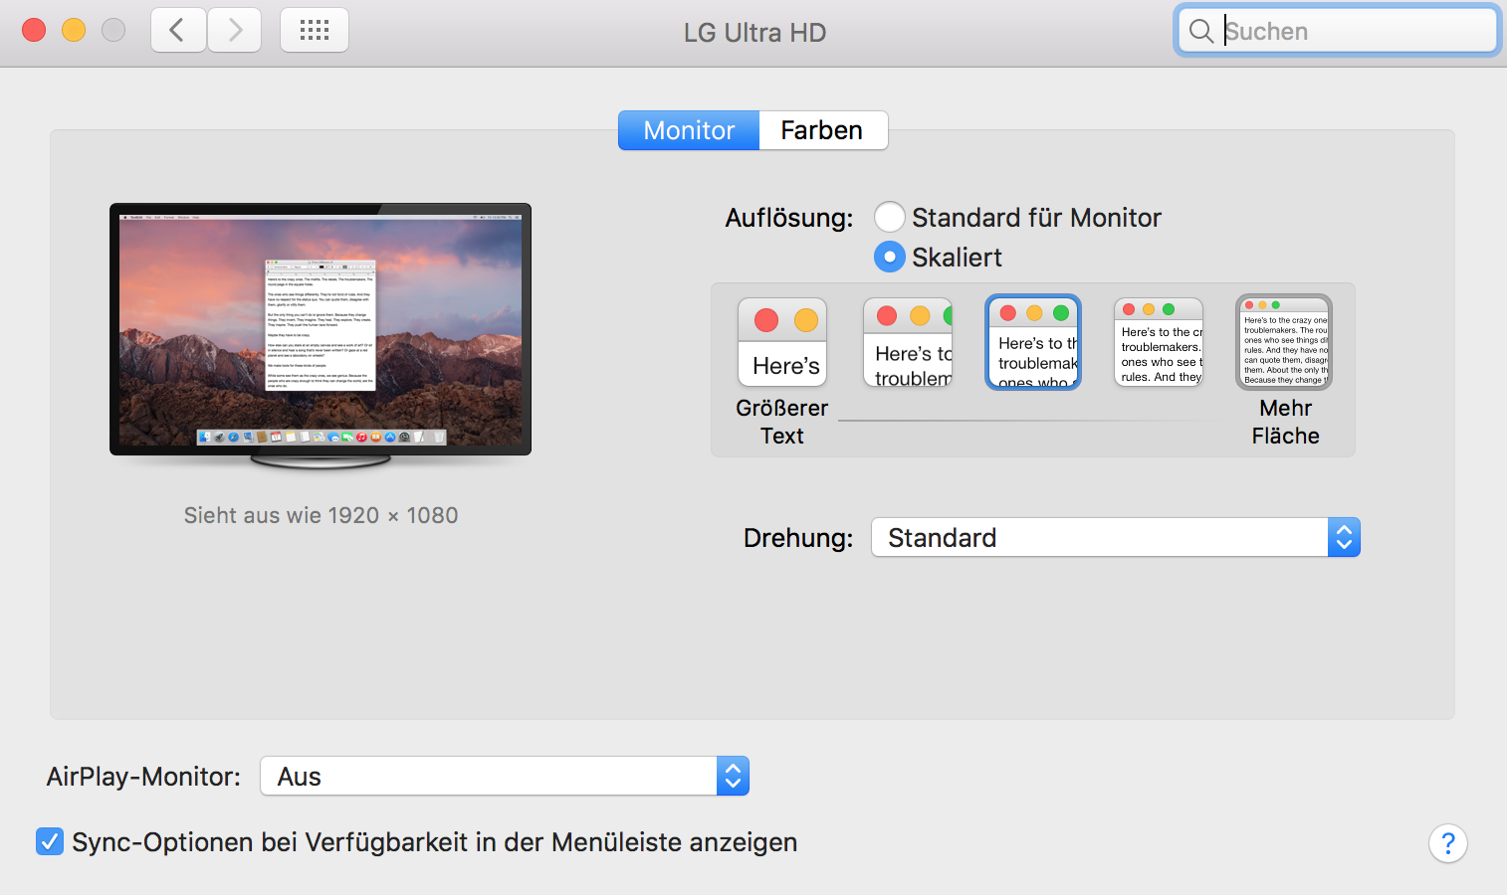The width and height of the screenshot is (1507, 895).
Task: Open help with the question mark button
Action: (x=1448, y=843)
